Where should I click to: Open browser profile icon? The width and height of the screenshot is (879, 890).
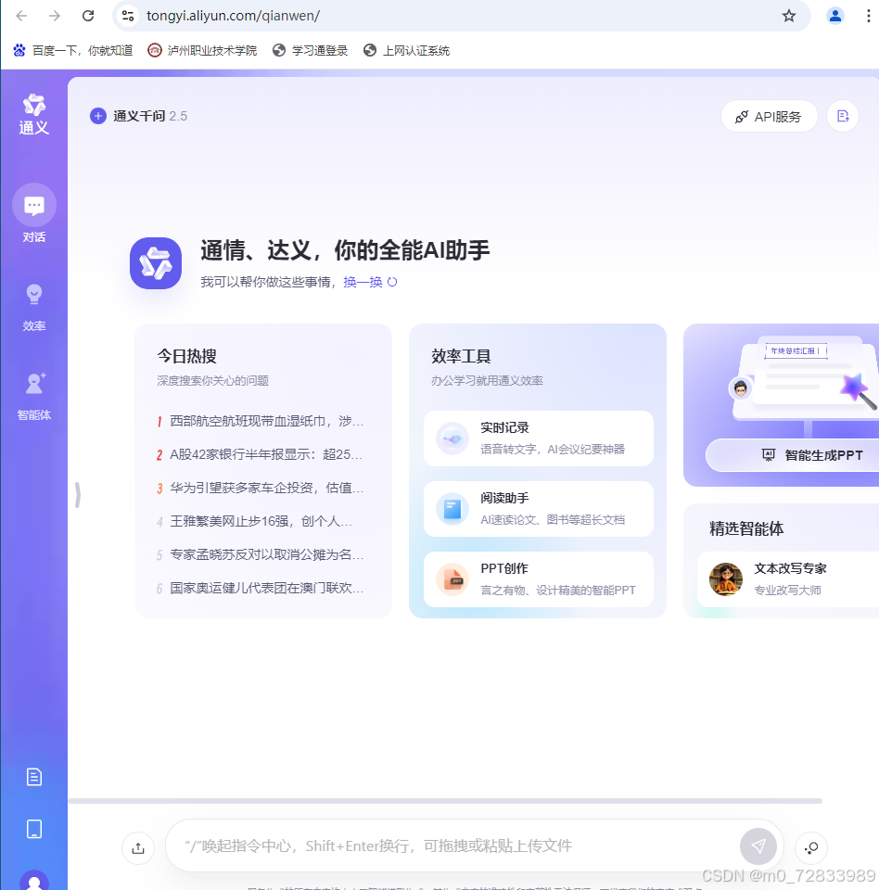coord(835,16)
